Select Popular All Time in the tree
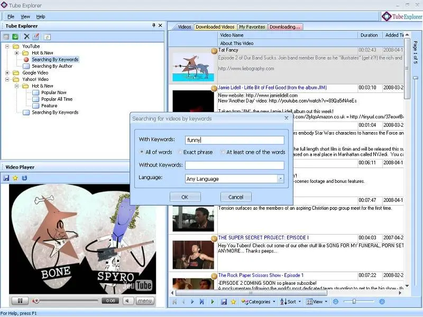This screenshot has width=423, height=317. (x=57, y=99)
